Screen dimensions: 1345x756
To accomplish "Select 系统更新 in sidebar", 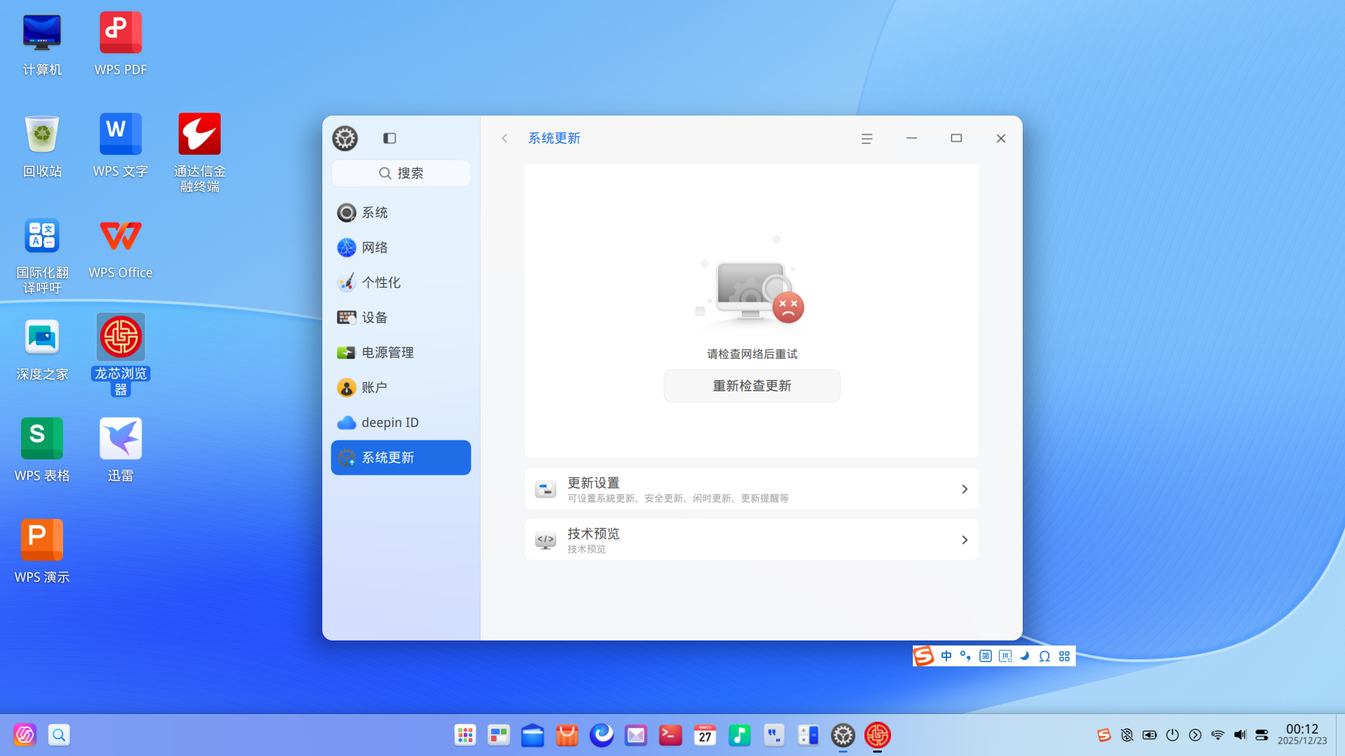I will click(401, 457).
